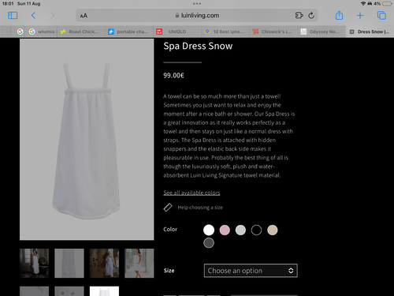Open the AA reader view options
The width and height of the screenshot is (394, 296).
point(84,16)
